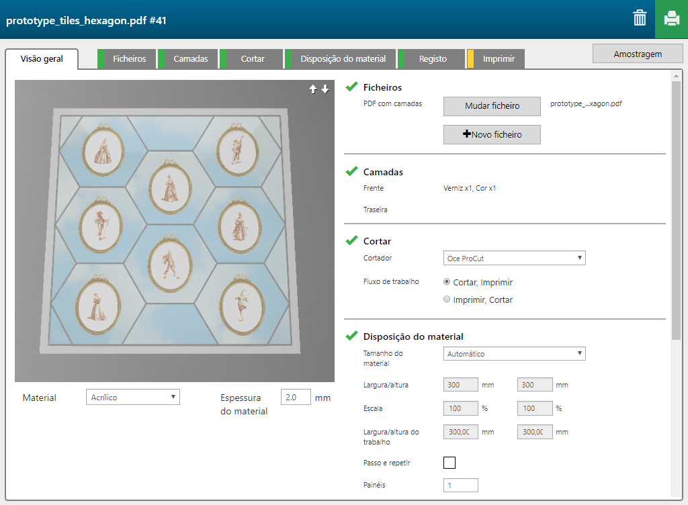Click the first Escala percentage field
Image resolution: width=688 pixels, height=505 pixels.
461,408
